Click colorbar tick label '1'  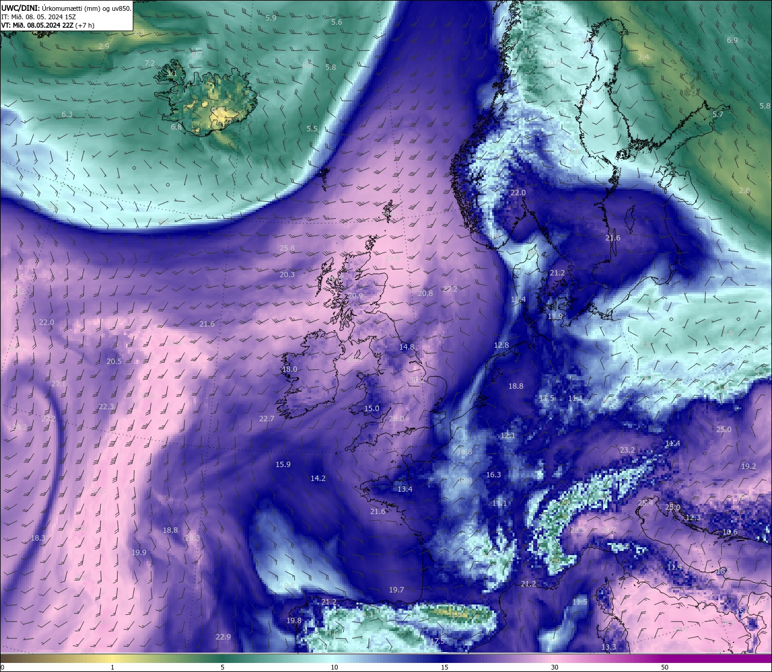pos(113,667)
